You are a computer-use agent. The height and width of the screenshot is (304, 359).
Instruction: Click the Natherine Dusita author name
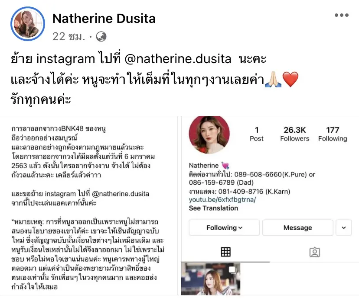(x=104, y=19)
